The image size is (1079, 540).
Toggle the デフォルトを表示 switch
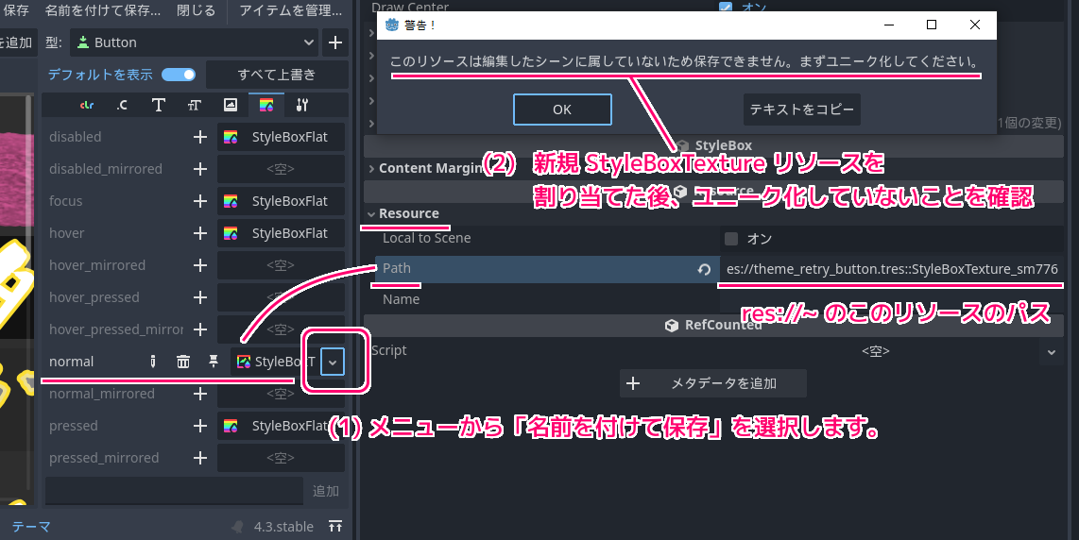pyautogui.click(x=179, y=75)
